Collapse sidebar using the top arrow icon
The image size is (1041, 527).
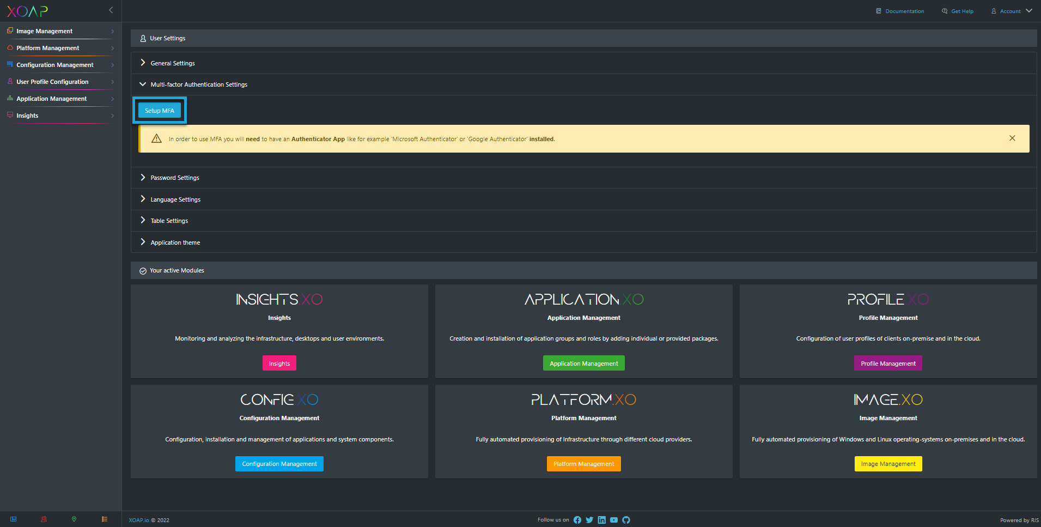coord(111,10)
